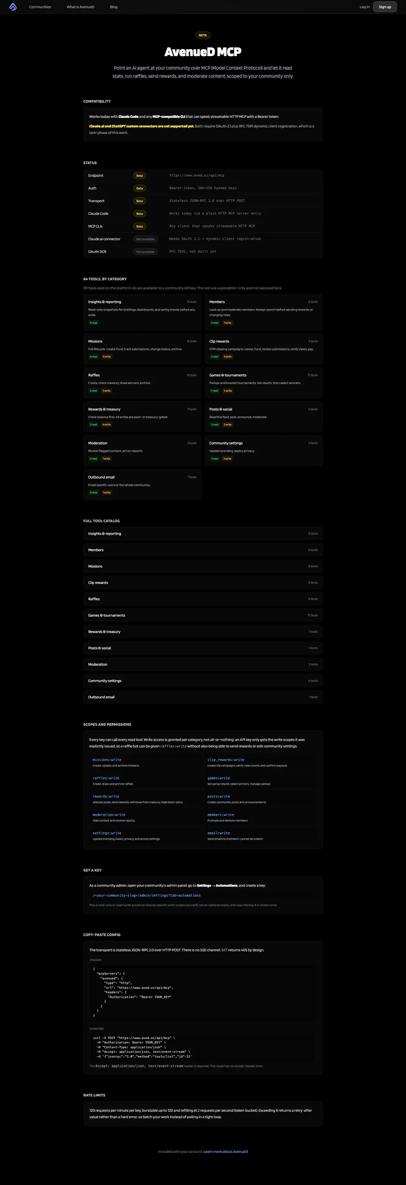Click the BETA badge above the title
Image resolution: width=406 pixels, height=1185 pixels.
(x=203, y=35)
